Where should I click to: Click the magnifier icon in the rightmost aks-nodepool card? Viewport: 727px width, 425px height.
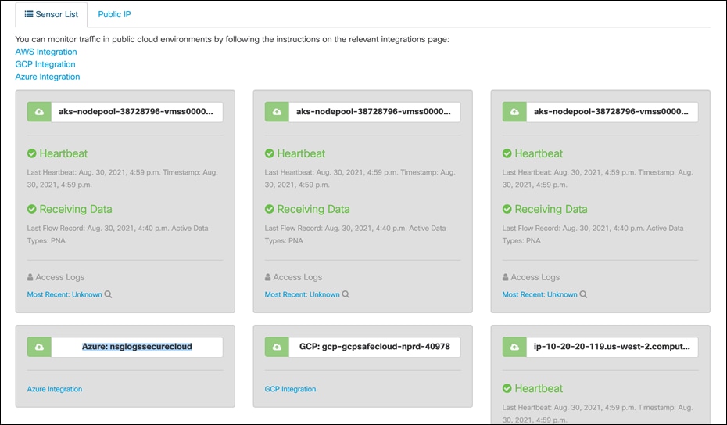click(584, 295)
